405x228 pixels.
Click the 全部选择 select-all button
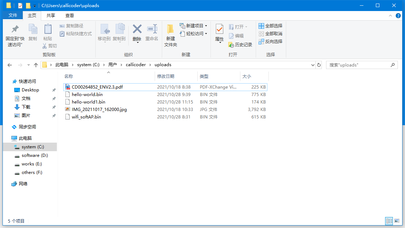pyautogui.click(x=272, y=26)
